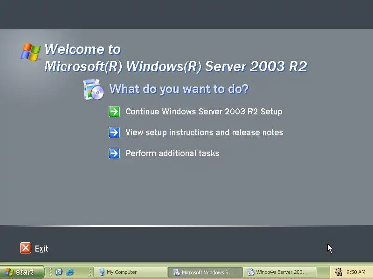
Task: Switch to Windows Server 200... taskbar button
Action: (x=280, y=272)
